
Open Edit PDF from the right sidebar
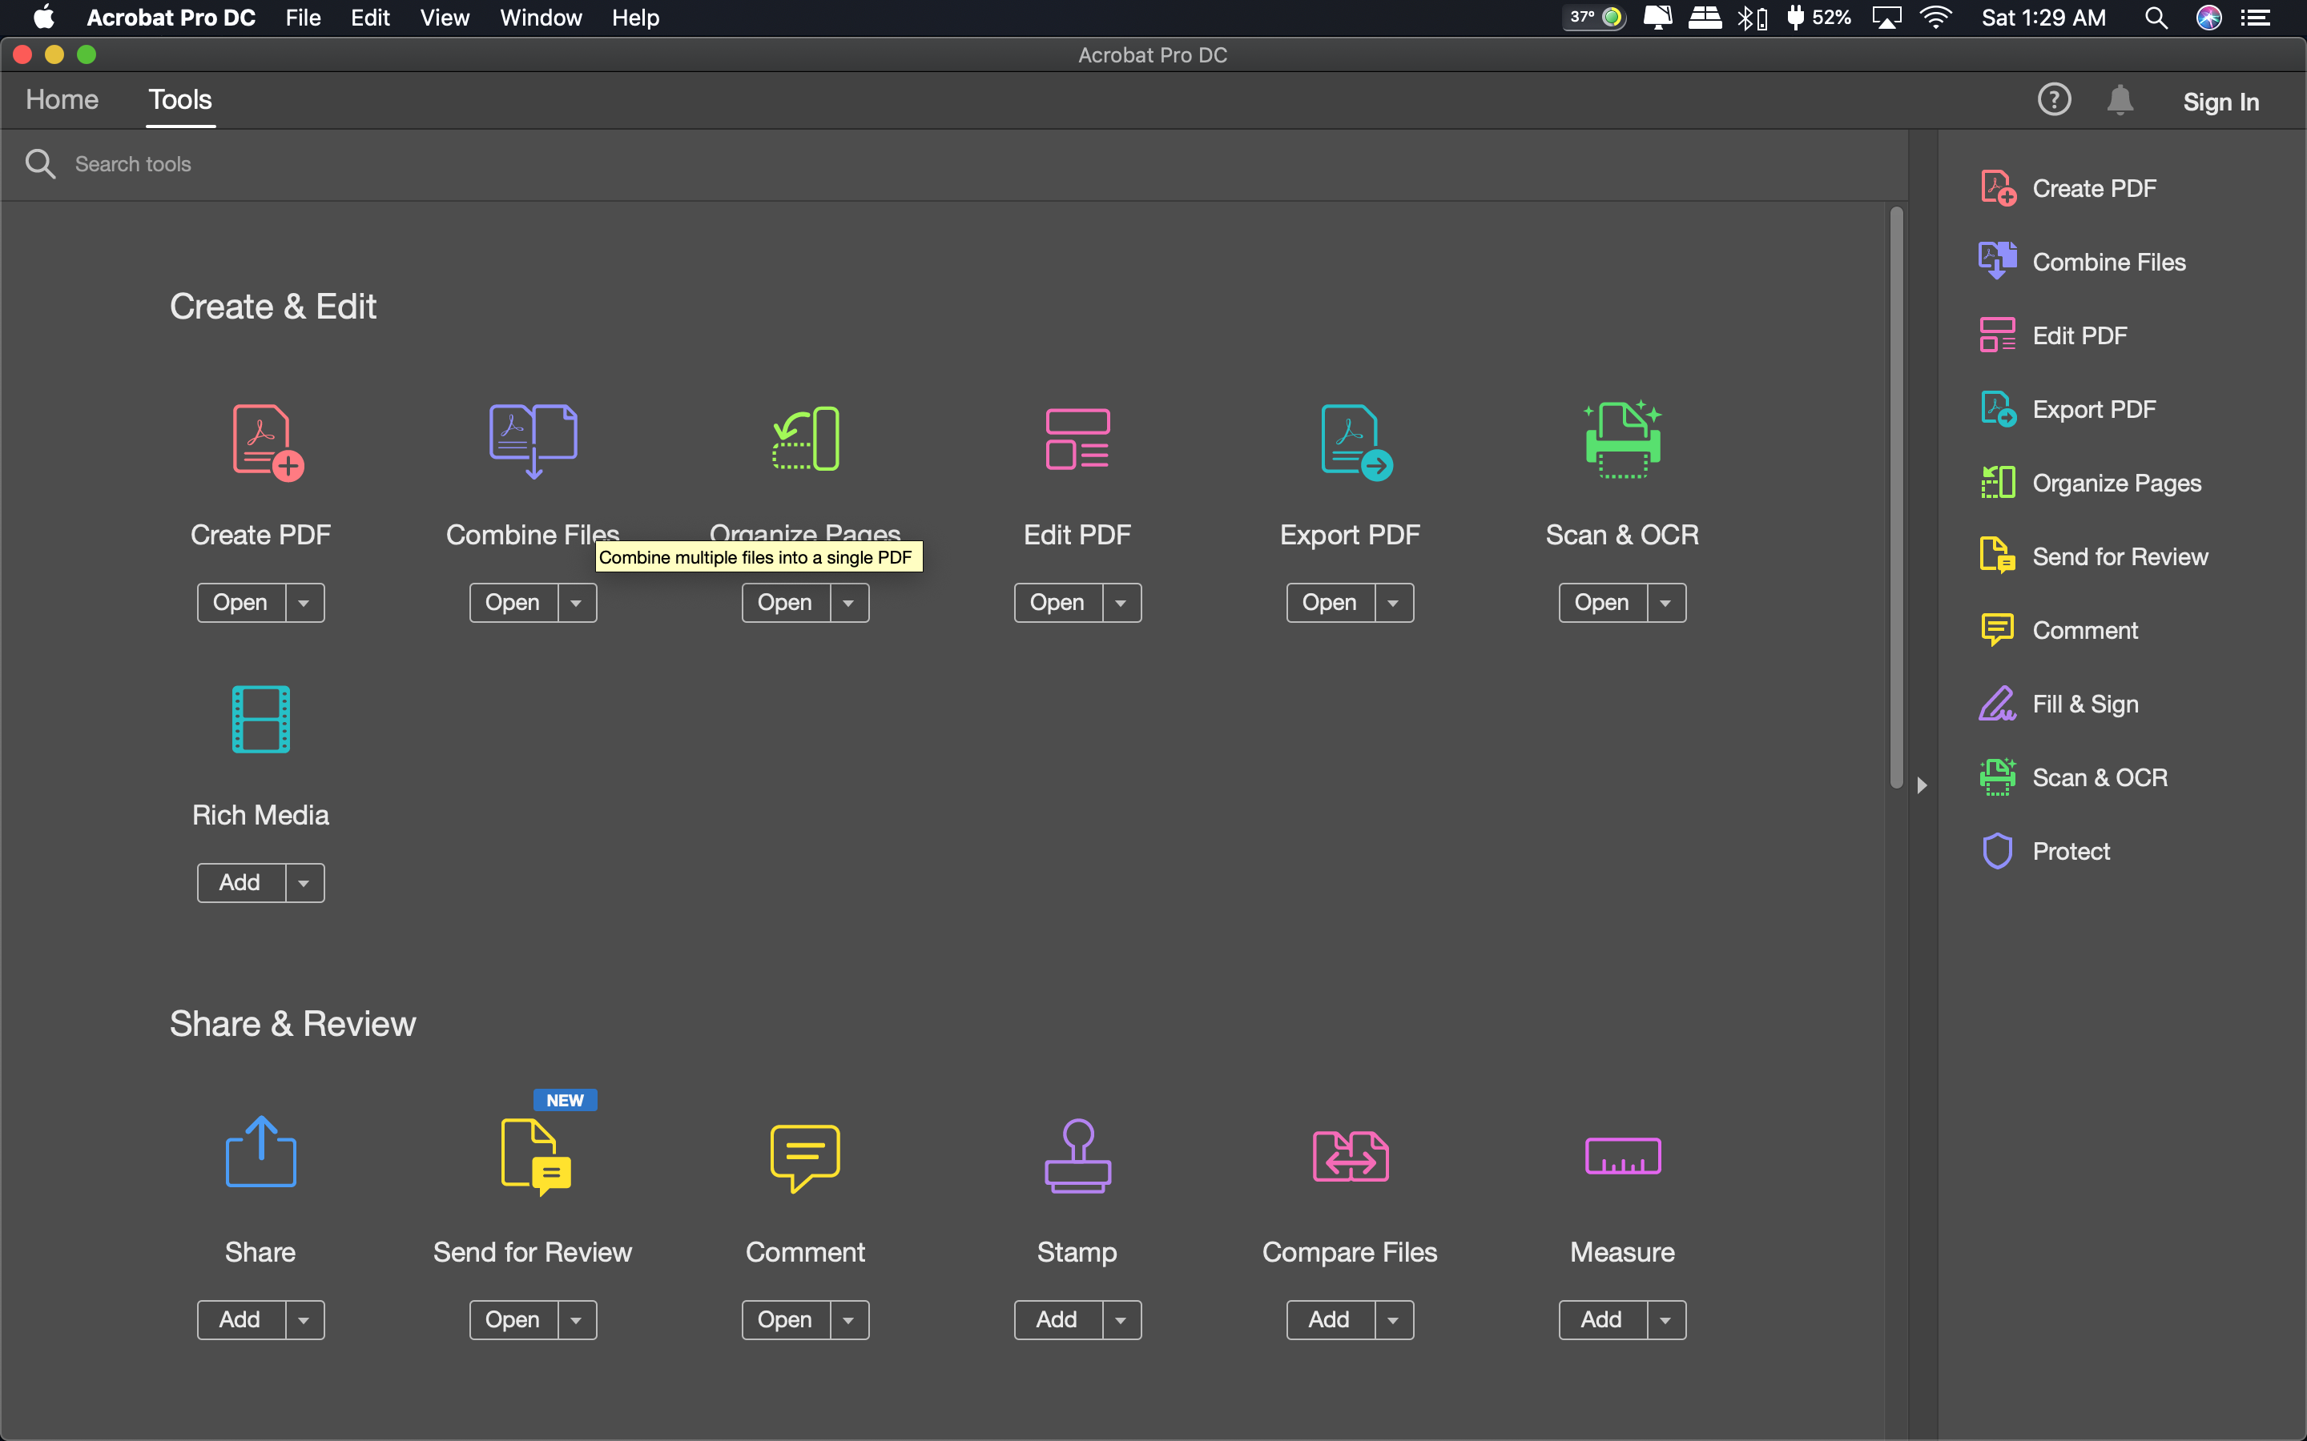pyautogui.click(x=2053, y=335)
